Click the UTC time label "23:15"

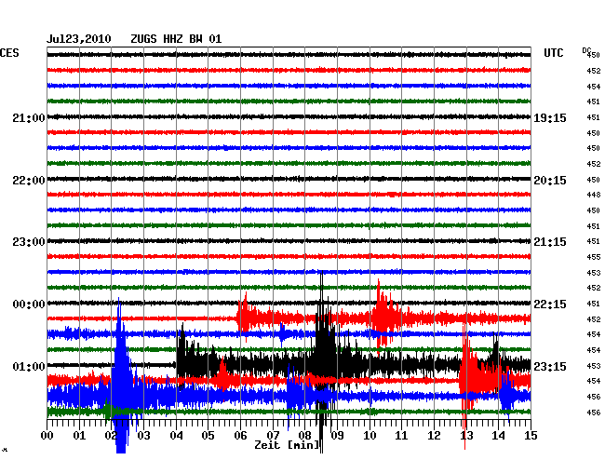550,366
